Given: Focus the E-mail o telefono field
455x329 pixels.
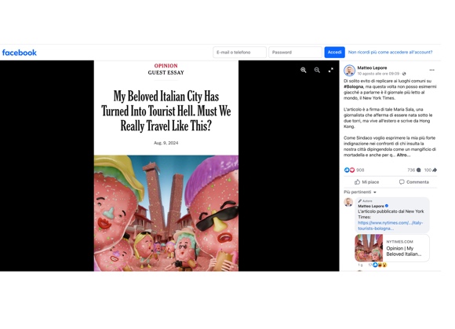Looking at the screenshot, I should pyautogui.click(x=240, y=53).
